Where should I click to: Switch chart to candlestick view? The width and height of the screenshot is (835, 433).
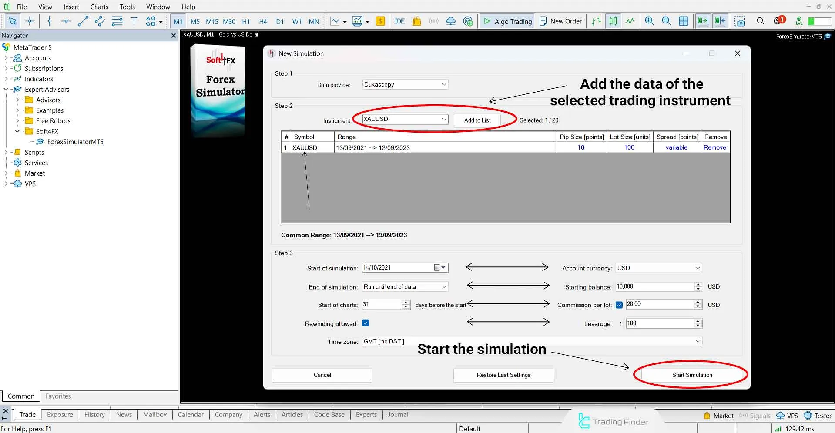(x=613, y=21)
